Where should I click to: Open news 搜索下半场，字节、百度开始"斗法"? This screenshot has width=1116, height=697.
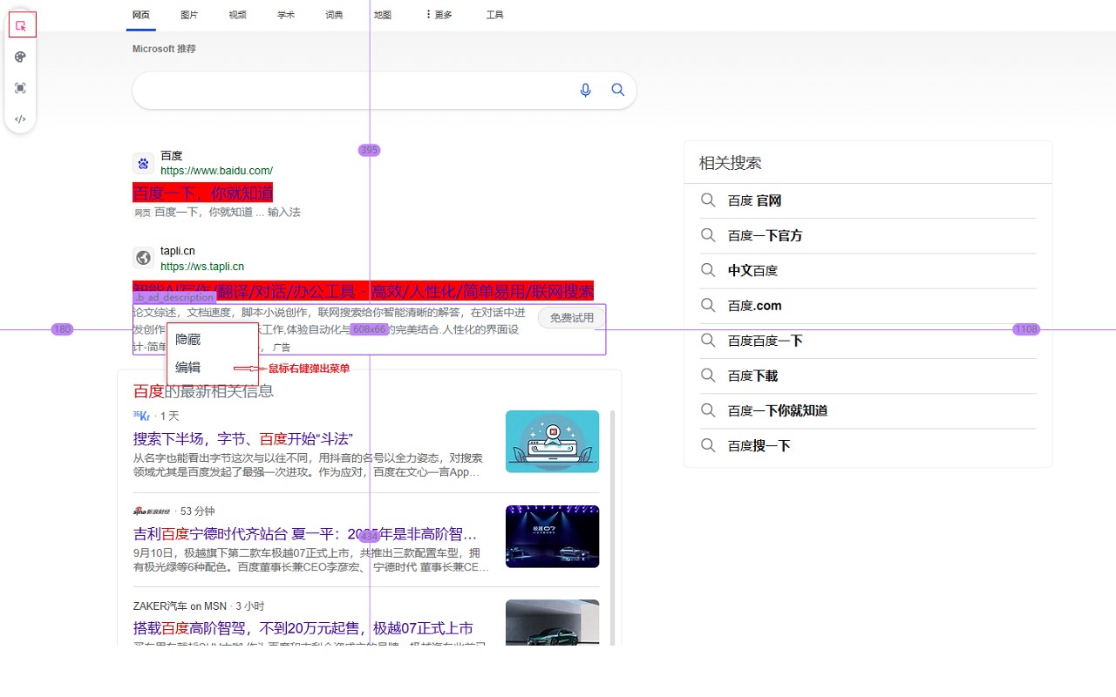(243, 438)
